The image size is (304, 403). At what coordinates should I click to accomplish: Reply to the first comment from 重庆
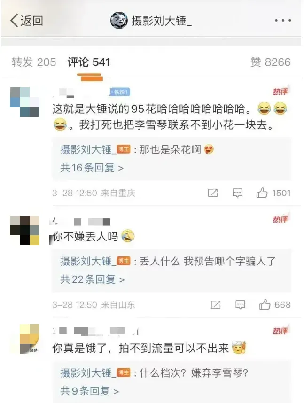237,193
